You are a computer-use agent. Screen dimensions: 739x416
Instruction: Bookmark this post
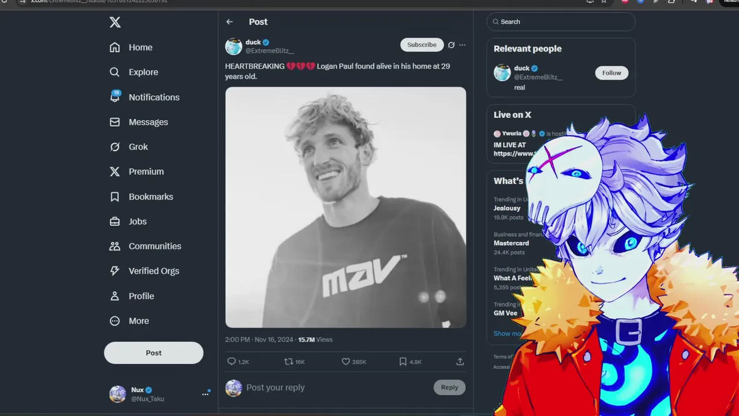coord(403,362)
